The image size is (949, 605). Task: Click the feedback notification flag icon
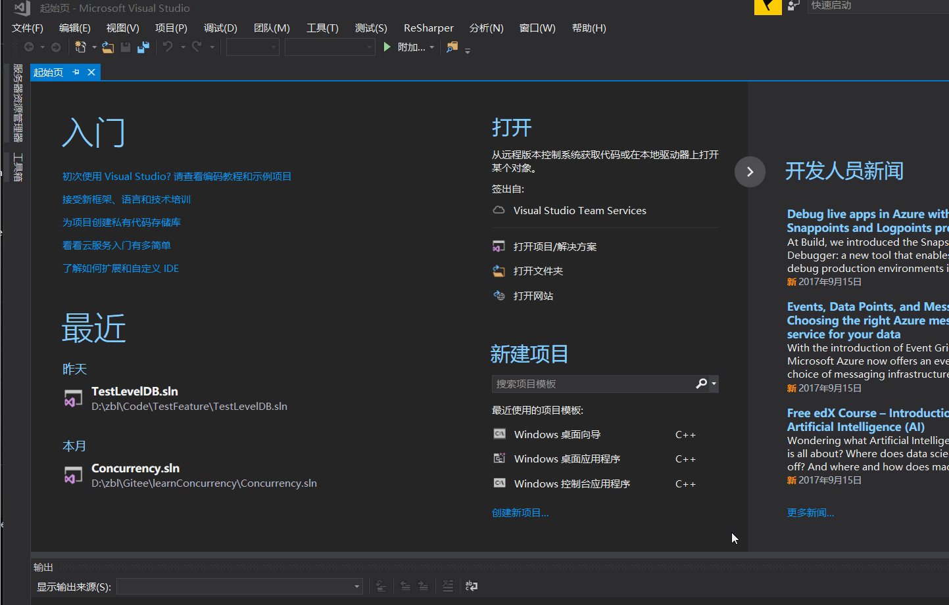pos(767,7)
